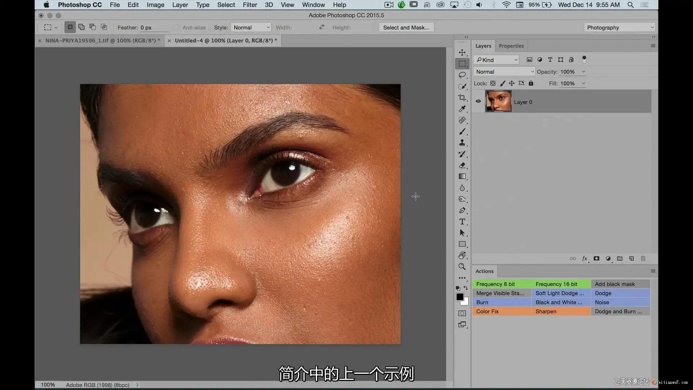
Task: Hide Layer 0 using the eye icon
Action: tap(478, 101)
